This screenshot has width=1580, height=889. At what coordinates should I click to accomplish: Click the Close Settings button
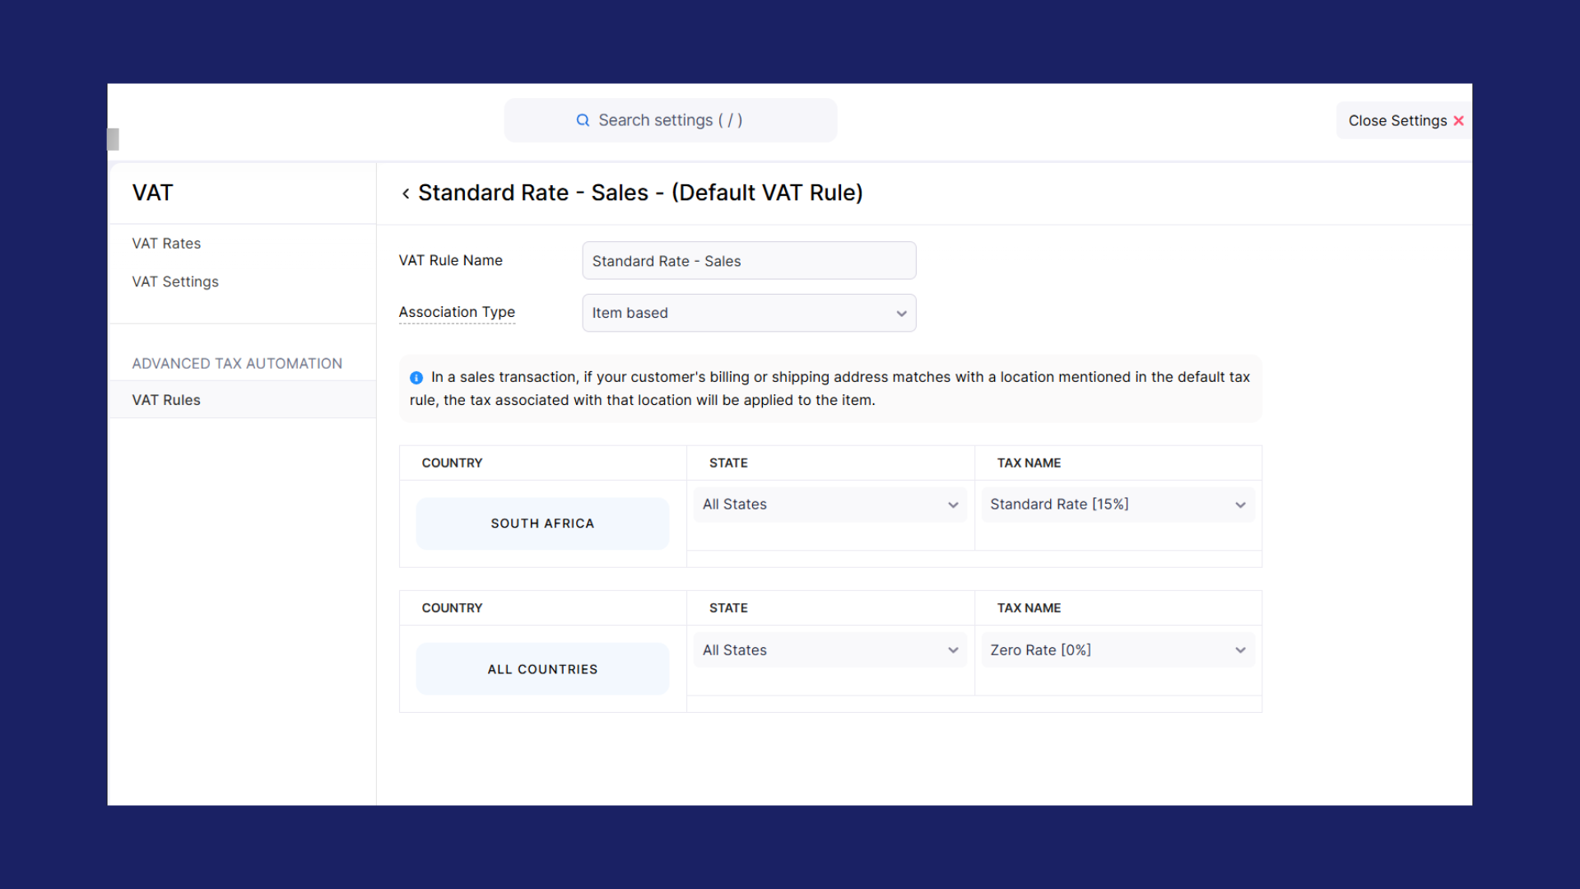[1397, 121]
